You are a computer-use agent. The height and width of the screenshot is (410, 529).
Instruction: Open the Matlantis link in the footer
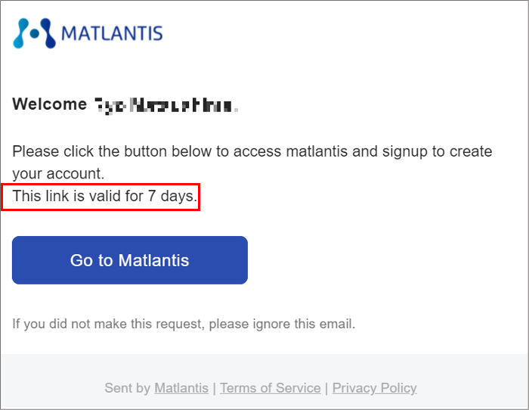click(x=181, y=388)
